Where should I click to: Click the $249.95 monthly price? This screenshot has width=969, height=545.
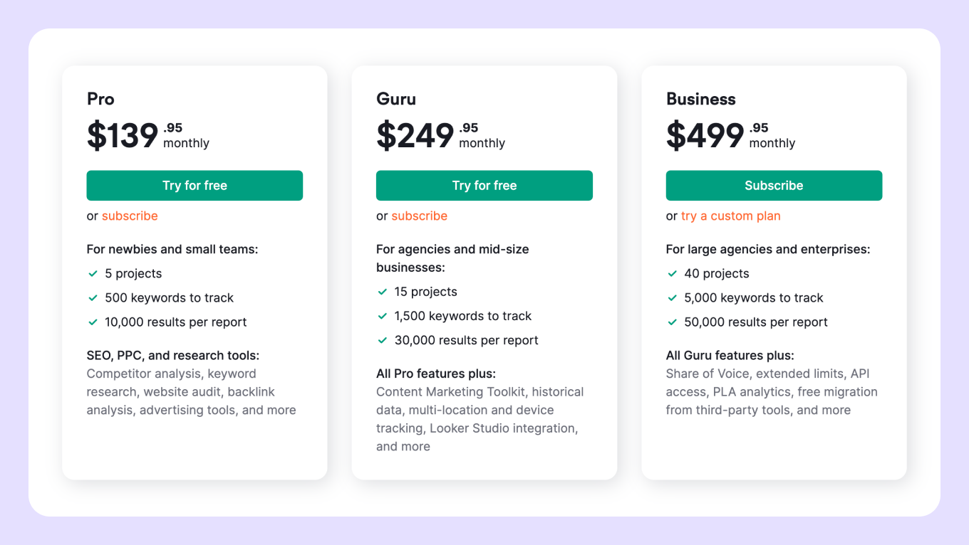[441, 135]
